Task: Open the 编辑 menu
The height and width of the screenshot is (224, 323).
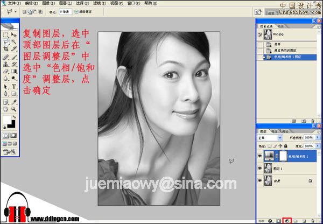Action: pyautogui.click(x=32, y=3)
